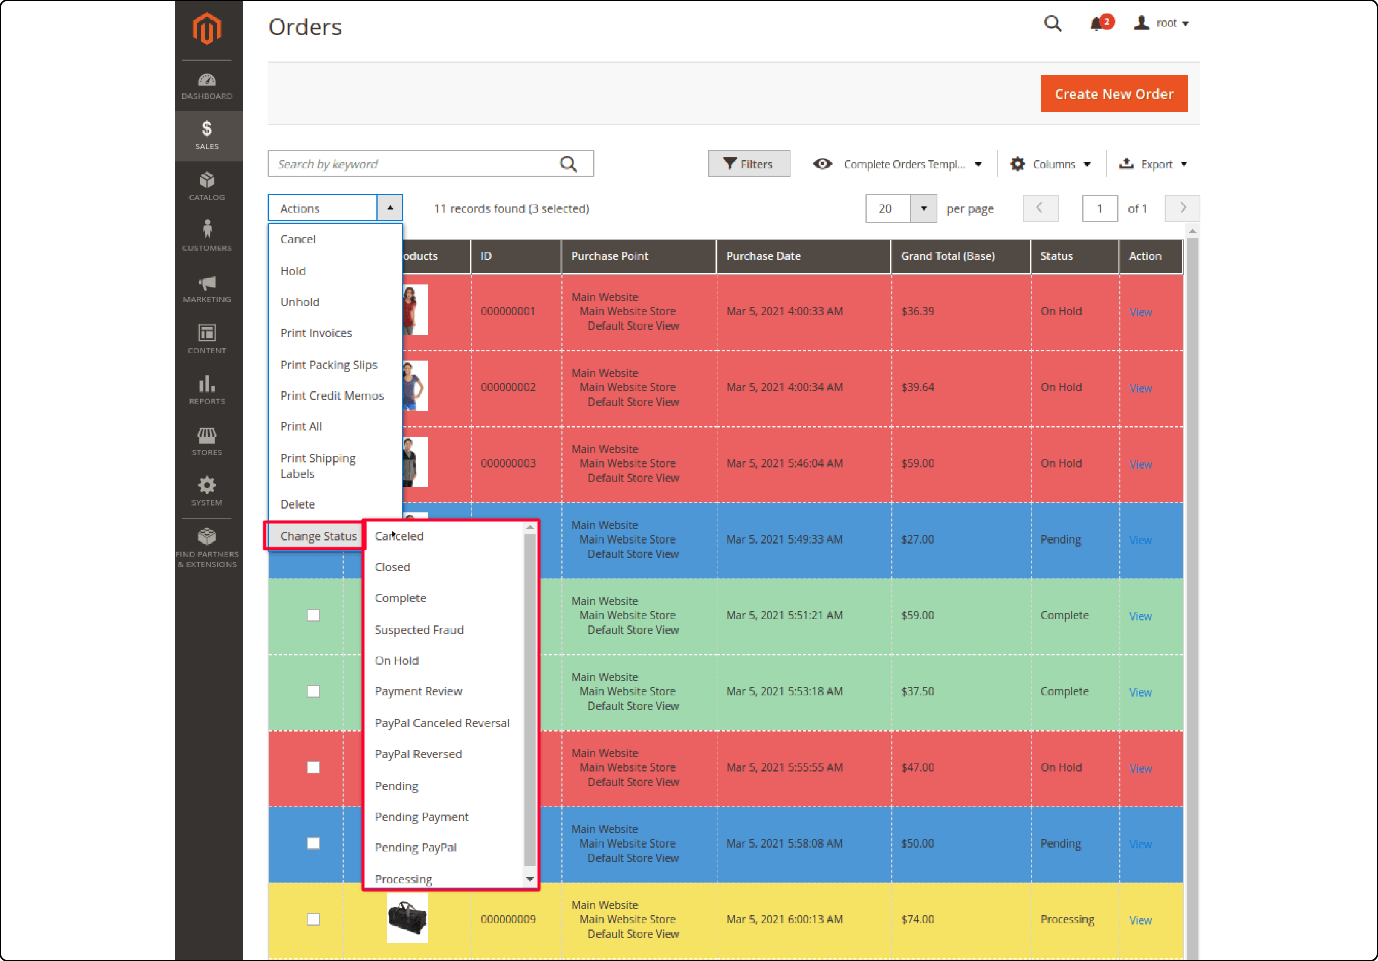The width and height of the screenshot is (1378, 961).
Task: View order 000000003
Action: [1140, 464]
